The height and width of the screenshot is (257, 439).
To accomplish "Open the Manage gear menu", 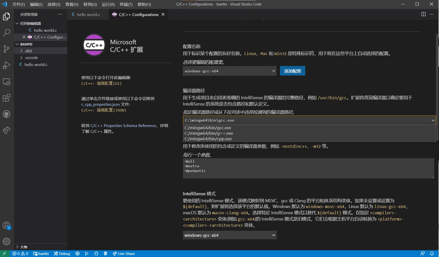I will (6, 241).
